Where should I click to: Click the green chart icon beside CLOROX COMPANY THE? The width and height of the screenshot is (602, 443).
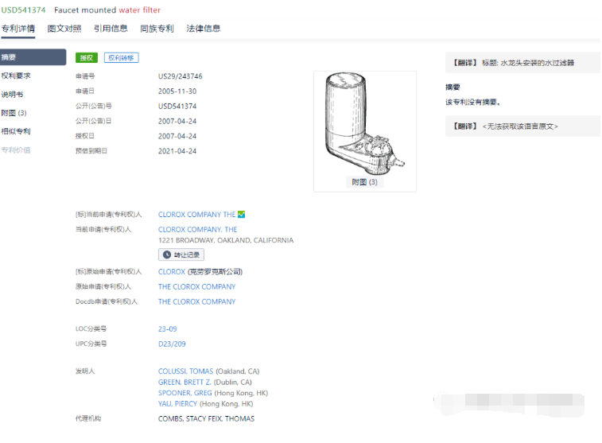(242, 215)
